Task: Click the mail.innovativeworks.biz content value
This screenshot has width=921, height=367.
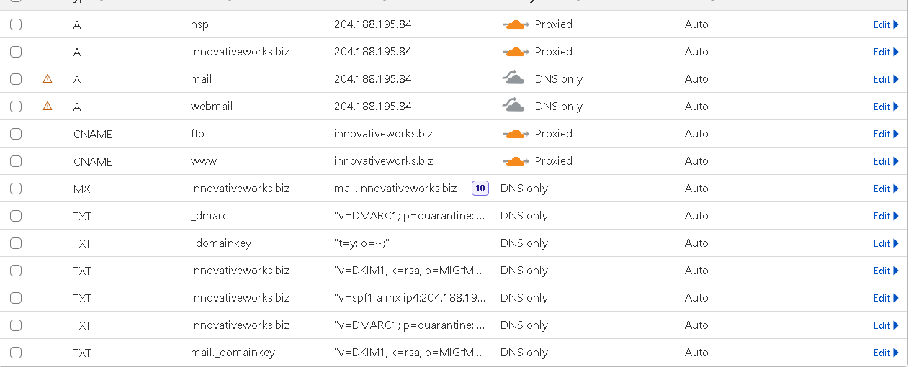Action: tap(395, 189)
